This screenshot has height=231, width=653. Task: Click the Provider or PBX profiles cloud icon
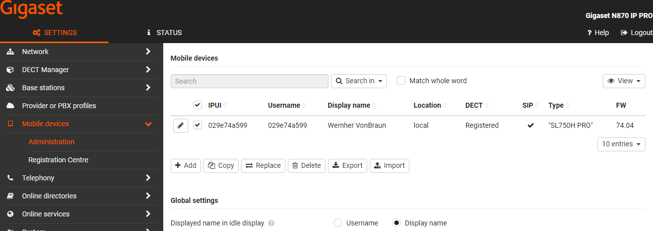10,106
